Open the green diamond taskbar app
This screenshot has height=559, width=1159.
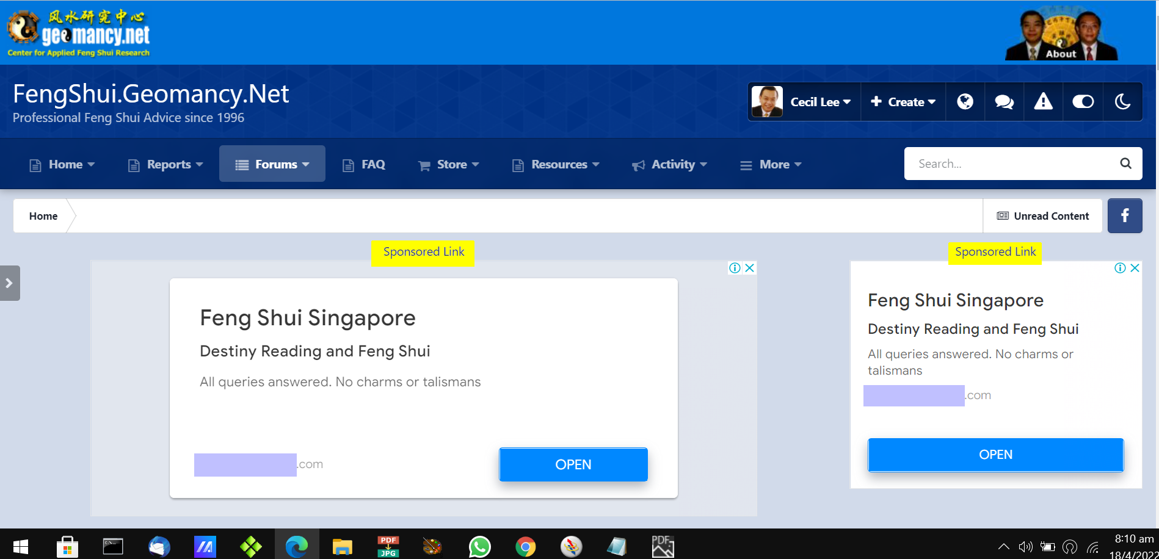251,546
